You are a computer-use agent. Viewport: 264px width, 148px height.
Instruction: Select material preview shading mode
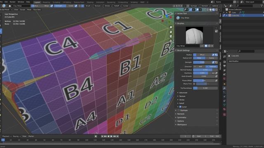pyautogui.click(x=213, y=10)
